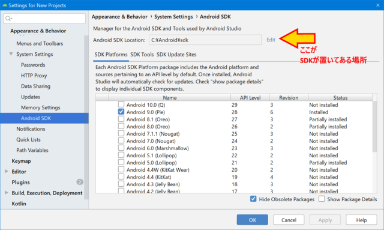Switch to the SDK Platforms tab
Viewport: 384px width, 230px height.
pyautogui.click(x=111, y=55)
